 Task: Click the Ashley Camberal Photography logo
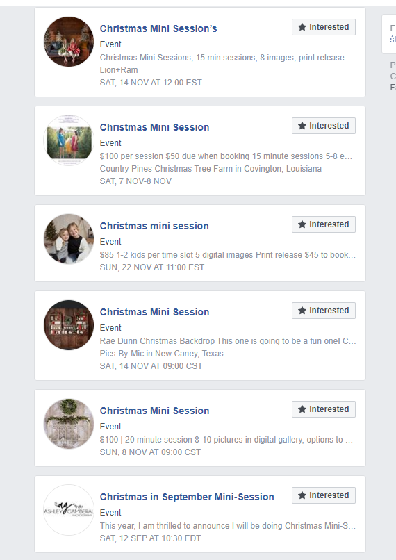[x=69, y=510]
